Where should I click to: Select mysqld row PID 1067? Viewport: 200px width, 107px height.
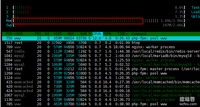(x=101, y=95)
